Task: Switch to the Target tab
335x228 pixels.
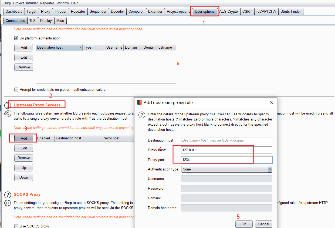Action: [32, 11]
